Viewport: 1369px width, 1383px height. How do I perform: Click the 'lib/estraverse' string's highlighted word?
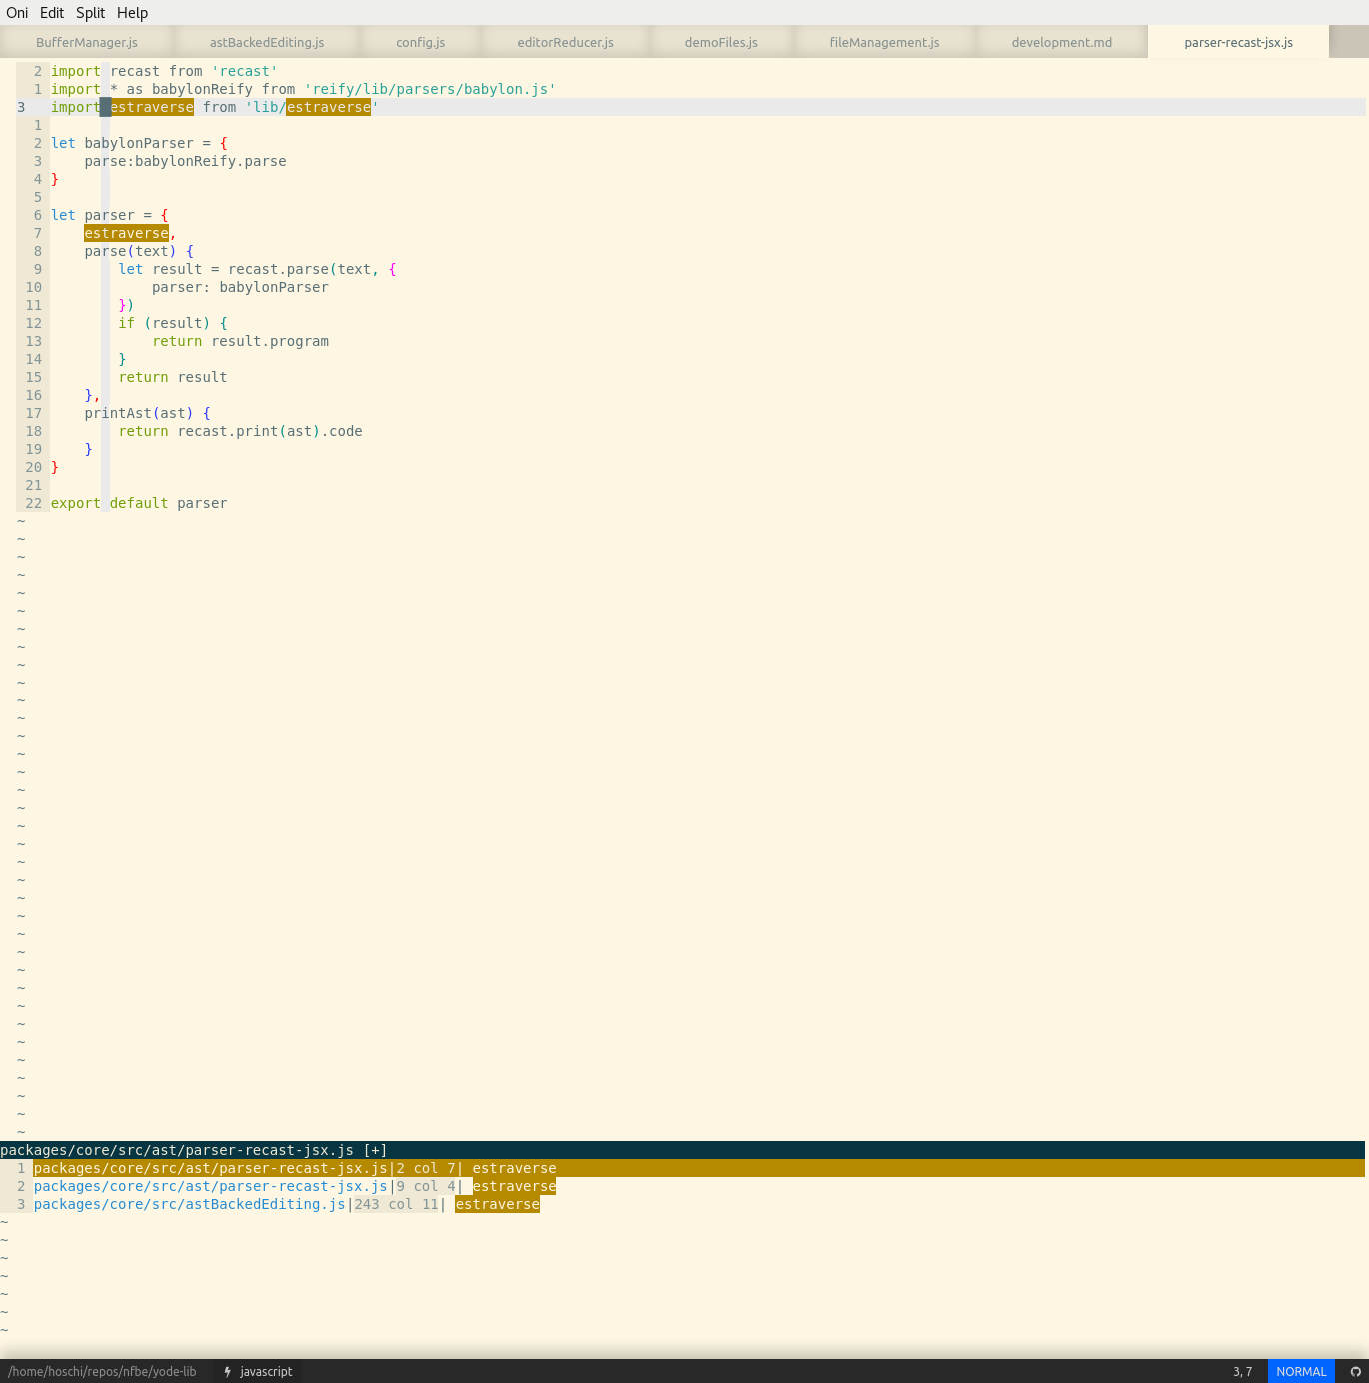[328, 107]
